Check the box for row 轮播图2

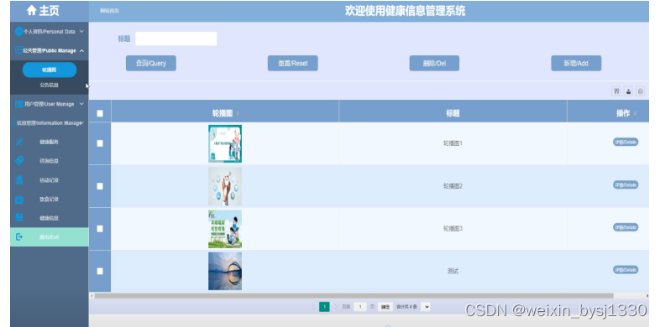pos(100,186)
